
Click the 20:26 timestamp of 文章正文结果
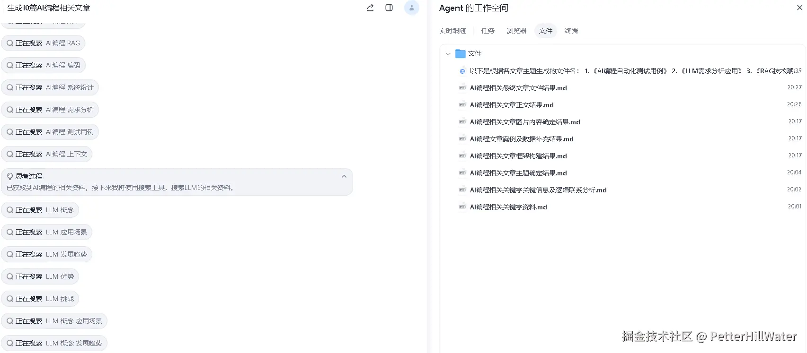[794, 104]
